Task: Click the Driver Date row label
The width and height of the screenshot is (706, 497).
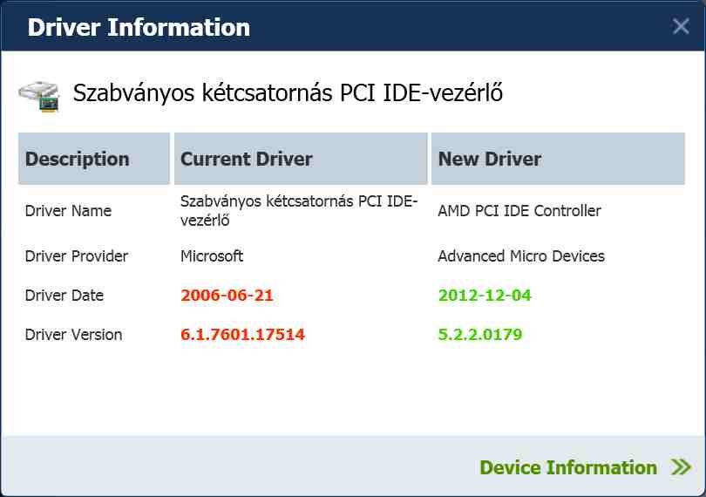Action: tap(64, 296)
